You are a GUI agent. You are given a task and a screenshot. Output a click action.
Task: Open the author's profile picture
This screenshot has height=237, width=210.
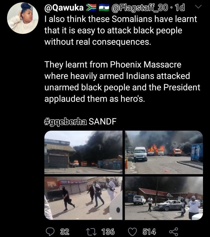point(23,18)
